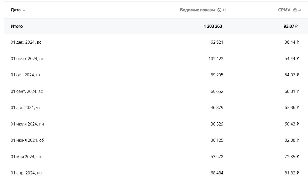Click the 01 апр. 2024 date row

tap(26, 173)
